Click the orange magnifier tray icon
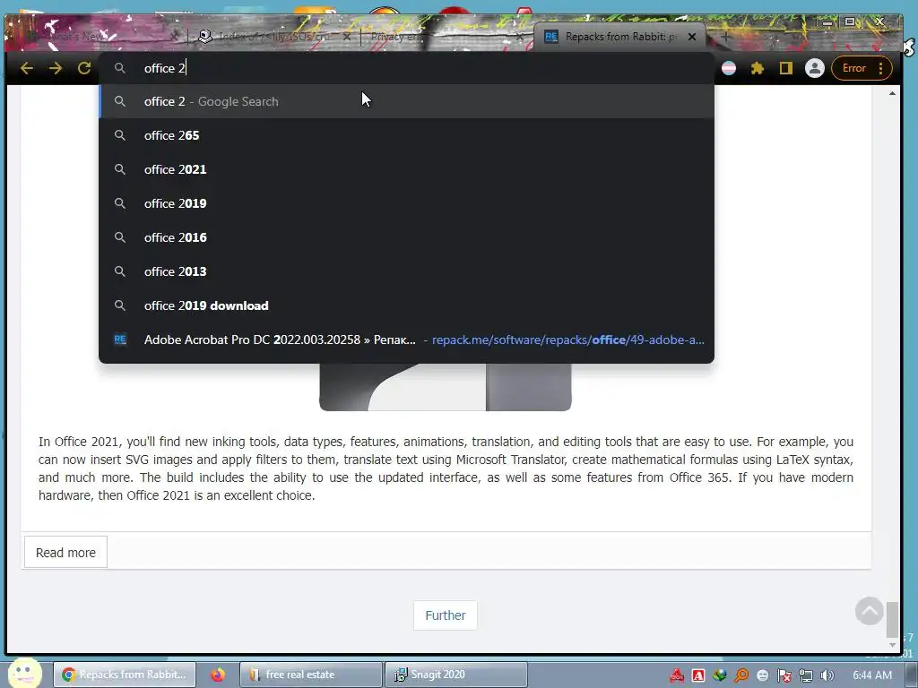The width and height of the screenshot is (918, 688). (741, 675)
